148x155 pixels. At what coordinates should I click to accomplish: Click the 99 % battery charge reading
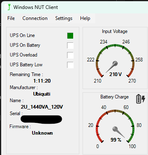[116, 140]
